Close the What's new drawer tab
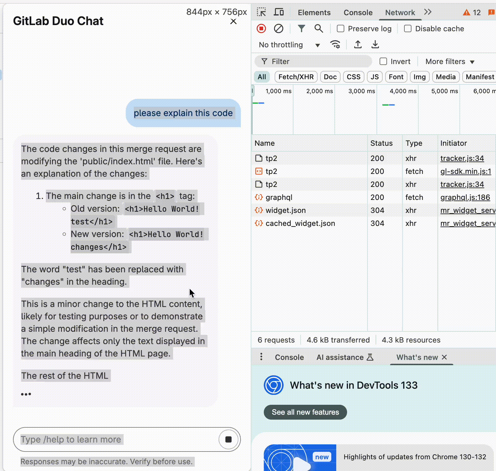The width and height of the screenshot is (496, 471). click(444, 357)
